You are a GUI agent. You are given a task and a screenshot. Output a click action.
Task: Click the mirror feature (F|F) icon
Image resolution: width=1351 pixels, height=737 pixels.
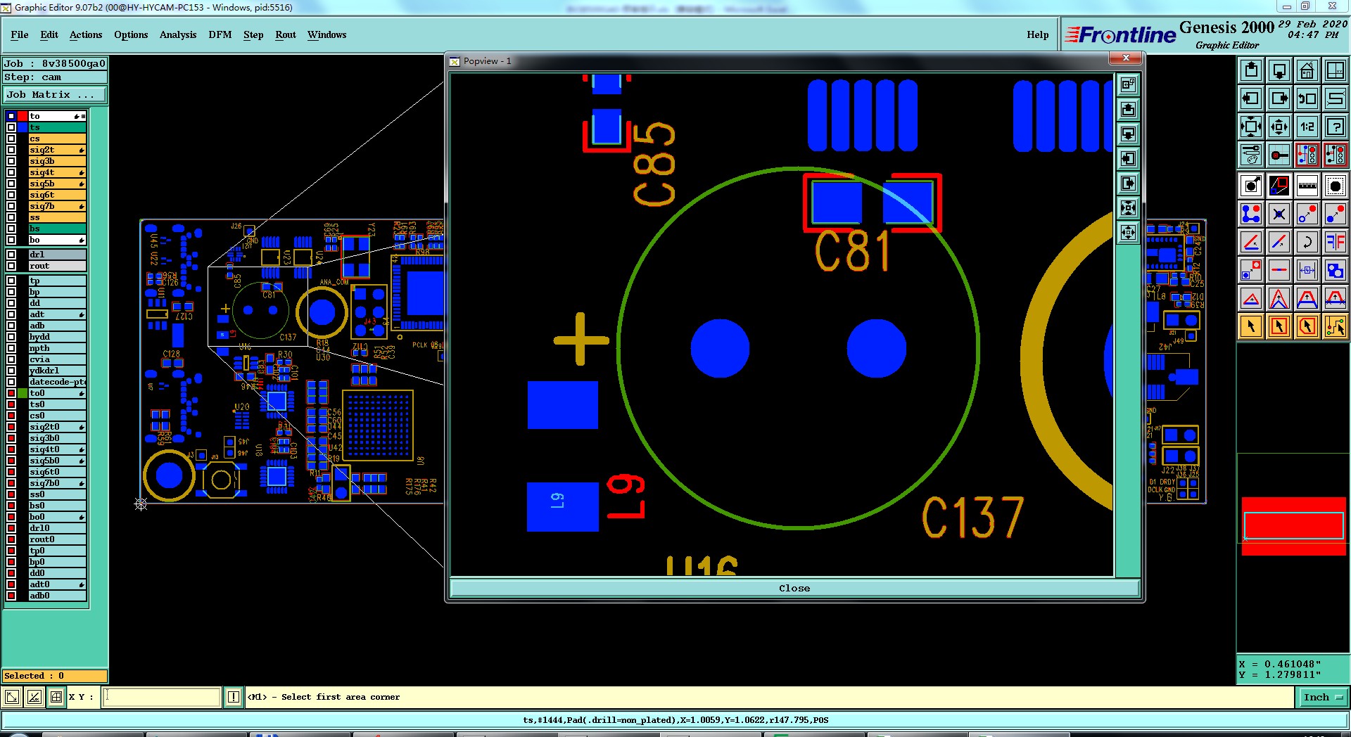point(1336,242)
